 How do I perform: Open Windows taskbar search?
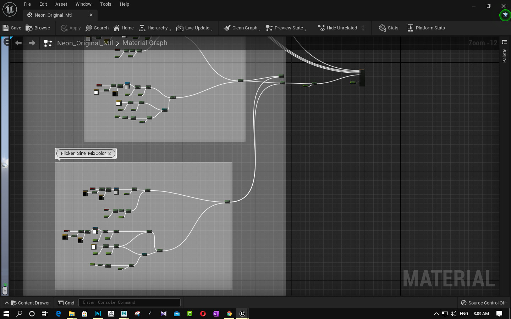[x=19, y=314]
